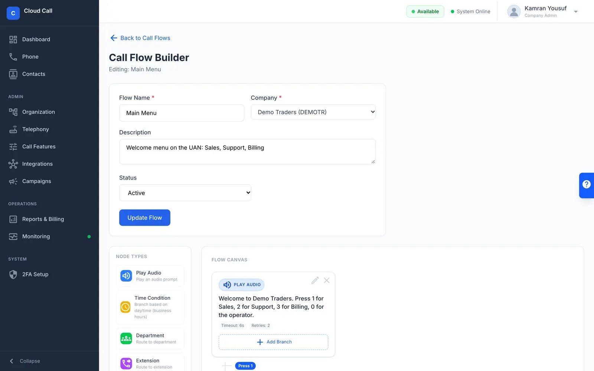The height and width of the screenshot is (371, 594).
Task: Open the Phone icon in sidebar
Action: 13,57
